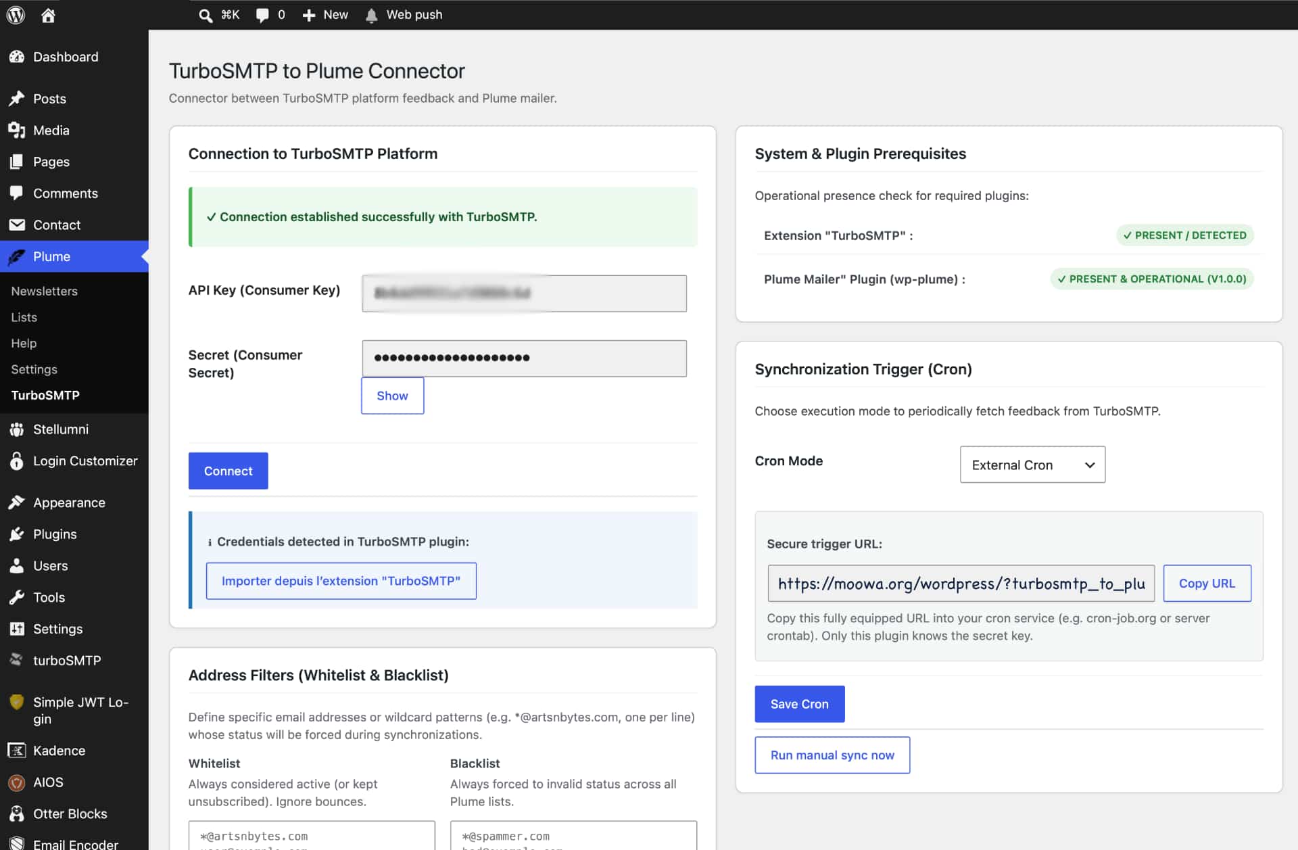Click the Plume feather icon
Screen dimensions: 1298x850
[17, 256]
